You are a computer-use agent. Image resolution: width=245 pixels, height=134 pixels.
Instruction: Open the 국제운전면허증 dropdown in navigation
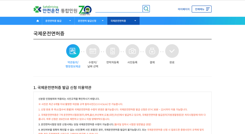pos(123,21)
